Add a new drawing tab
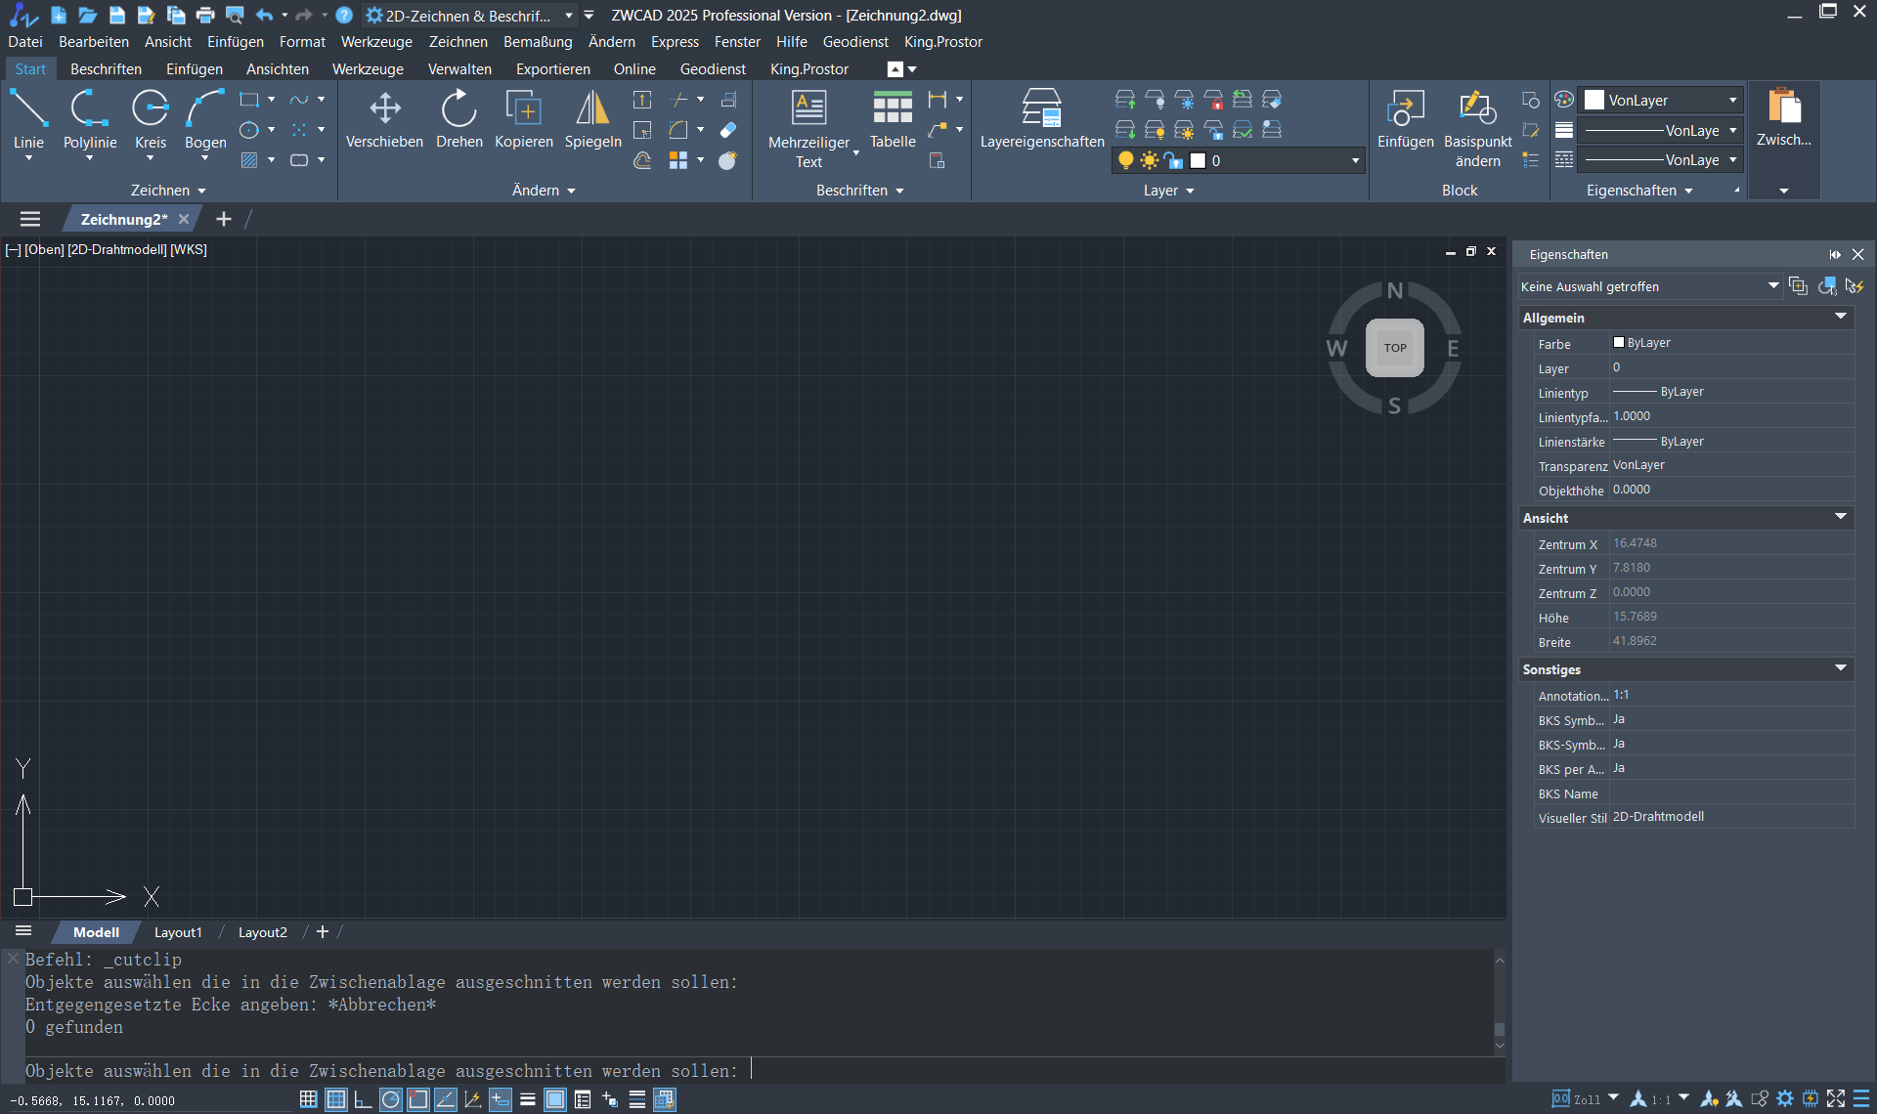This screenshot has width=1877, height=1114. [x=224, y=219]
